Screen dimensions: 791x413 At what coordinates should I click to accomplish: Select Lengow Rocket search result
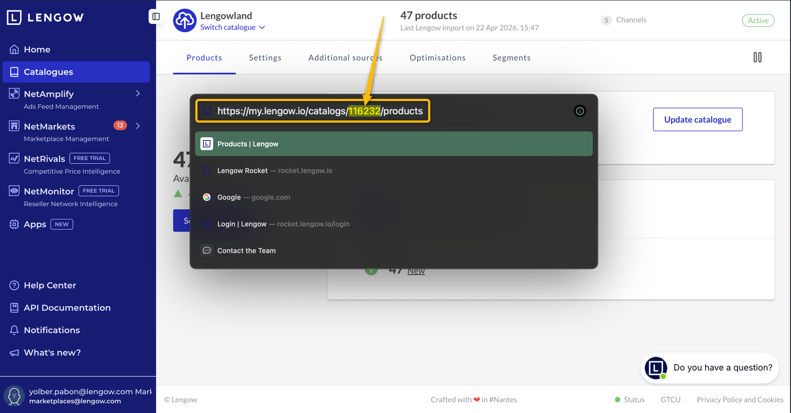(x=394, y=171)
